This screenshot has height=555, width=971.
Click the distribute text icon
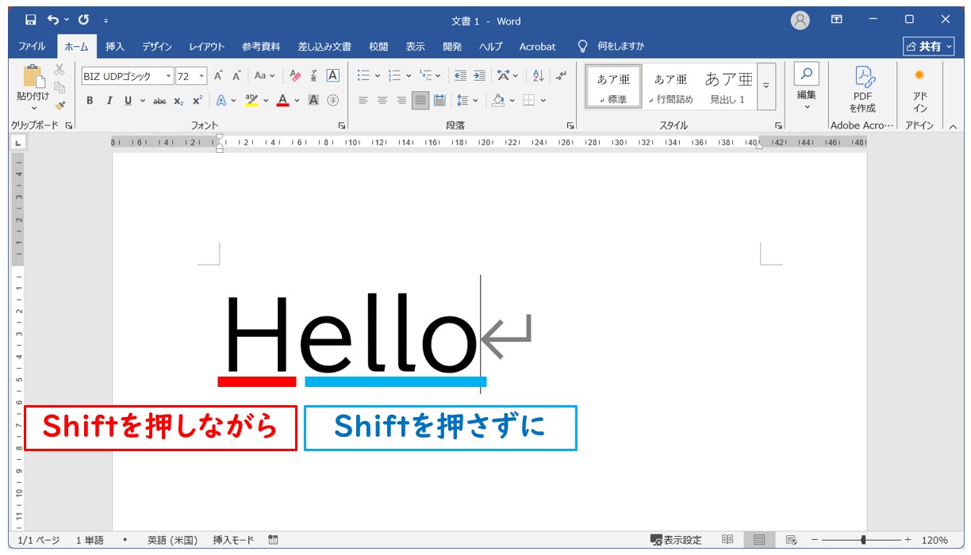tap(439, 101)
